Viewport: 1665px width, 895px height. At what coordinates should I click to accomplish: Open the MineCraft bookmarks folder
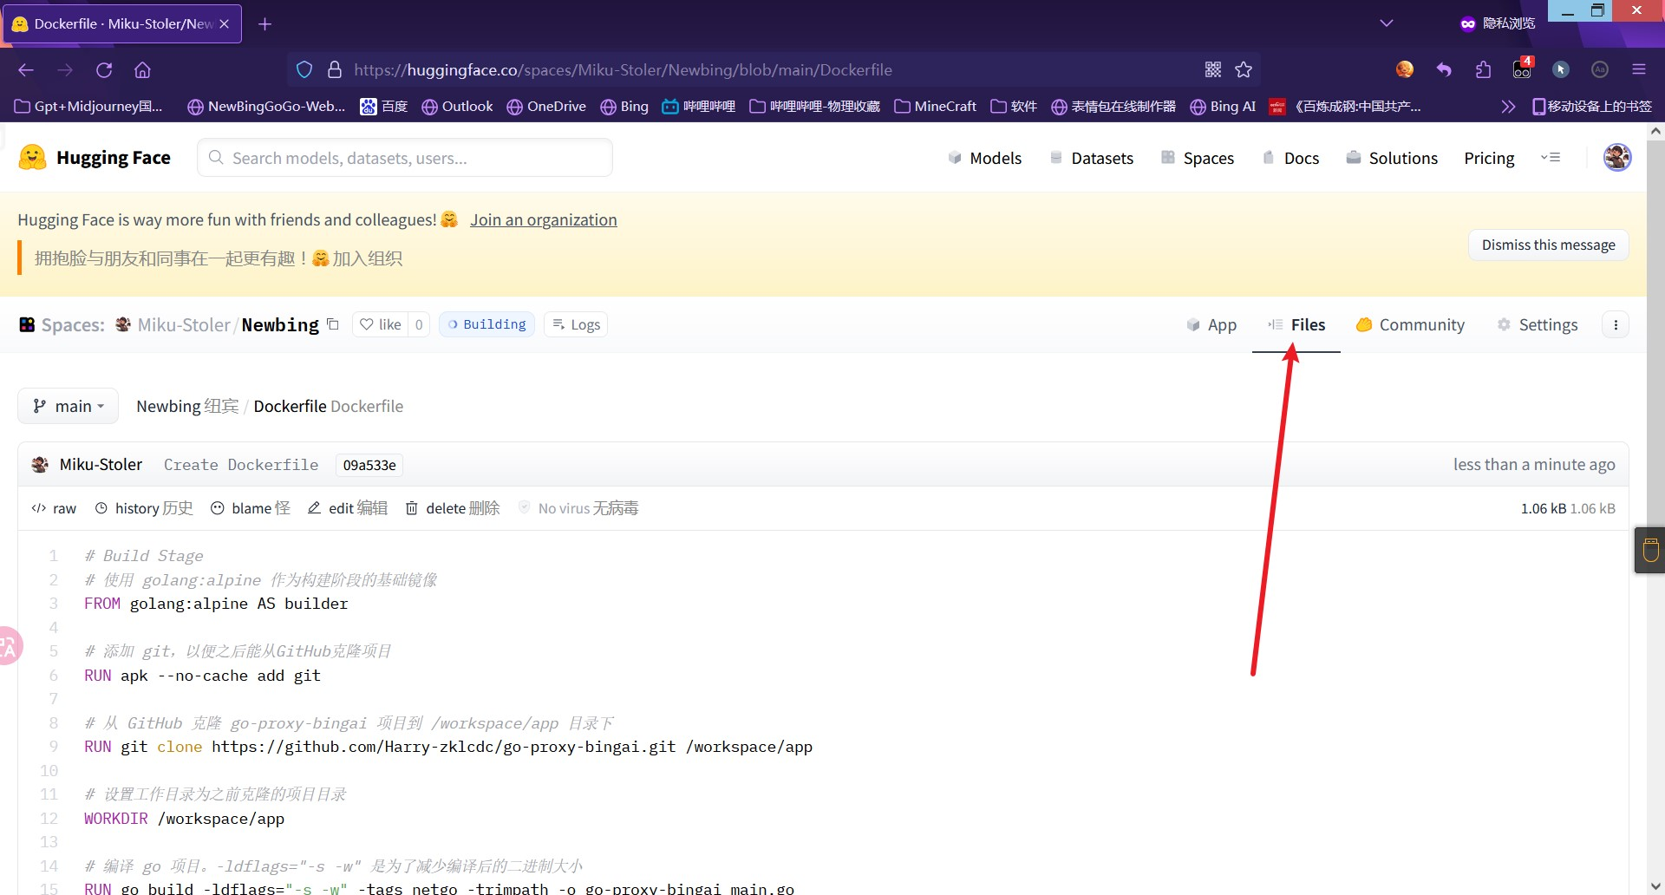935,107
